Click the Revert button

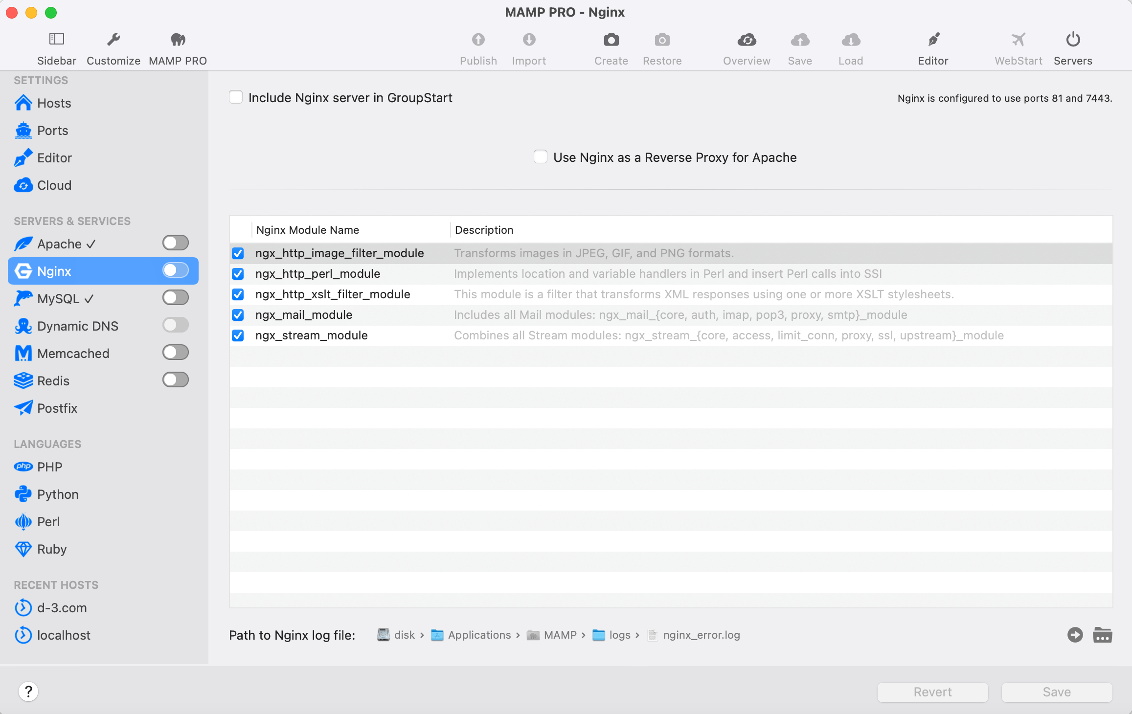[x=933, y=692]
